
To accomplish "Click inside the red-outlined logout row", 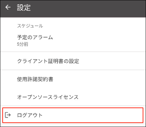I will [x=73, y=115].
